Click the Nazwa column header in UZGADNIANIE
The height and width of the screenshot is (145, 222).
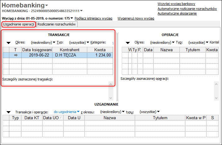[x=110, y=118]
